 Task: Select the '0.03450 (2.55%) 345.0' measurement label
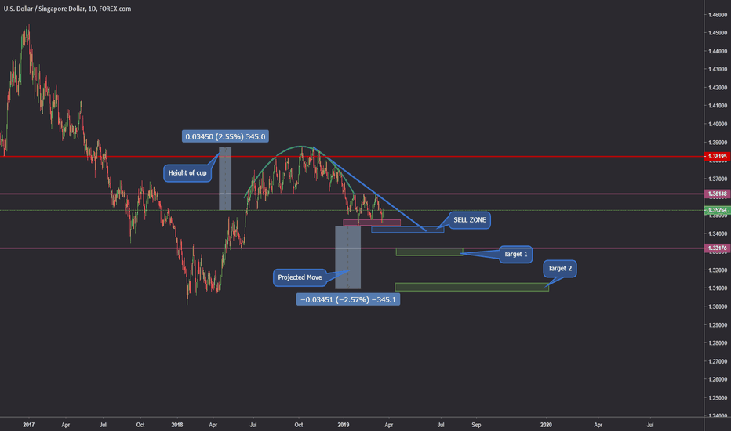pos(225,136)
